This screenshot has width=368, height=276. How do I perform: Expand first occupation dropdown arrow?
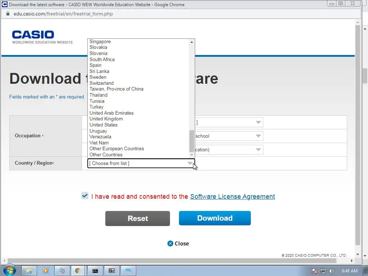pyautogui.click(x=258, y=122)
